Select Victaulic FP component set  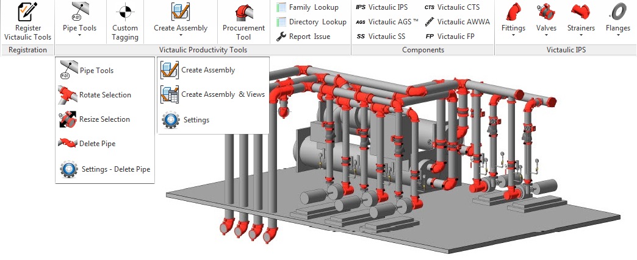click(450, 37)
